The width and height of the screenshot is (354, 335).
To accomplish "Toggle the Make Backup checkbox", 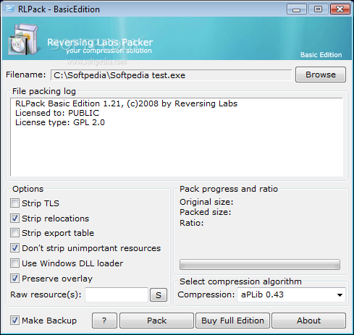I will click(14, 321).
